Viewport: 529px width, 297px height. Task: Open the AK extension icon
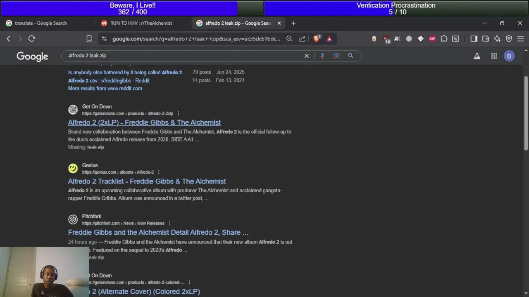(x=398, y=39)
